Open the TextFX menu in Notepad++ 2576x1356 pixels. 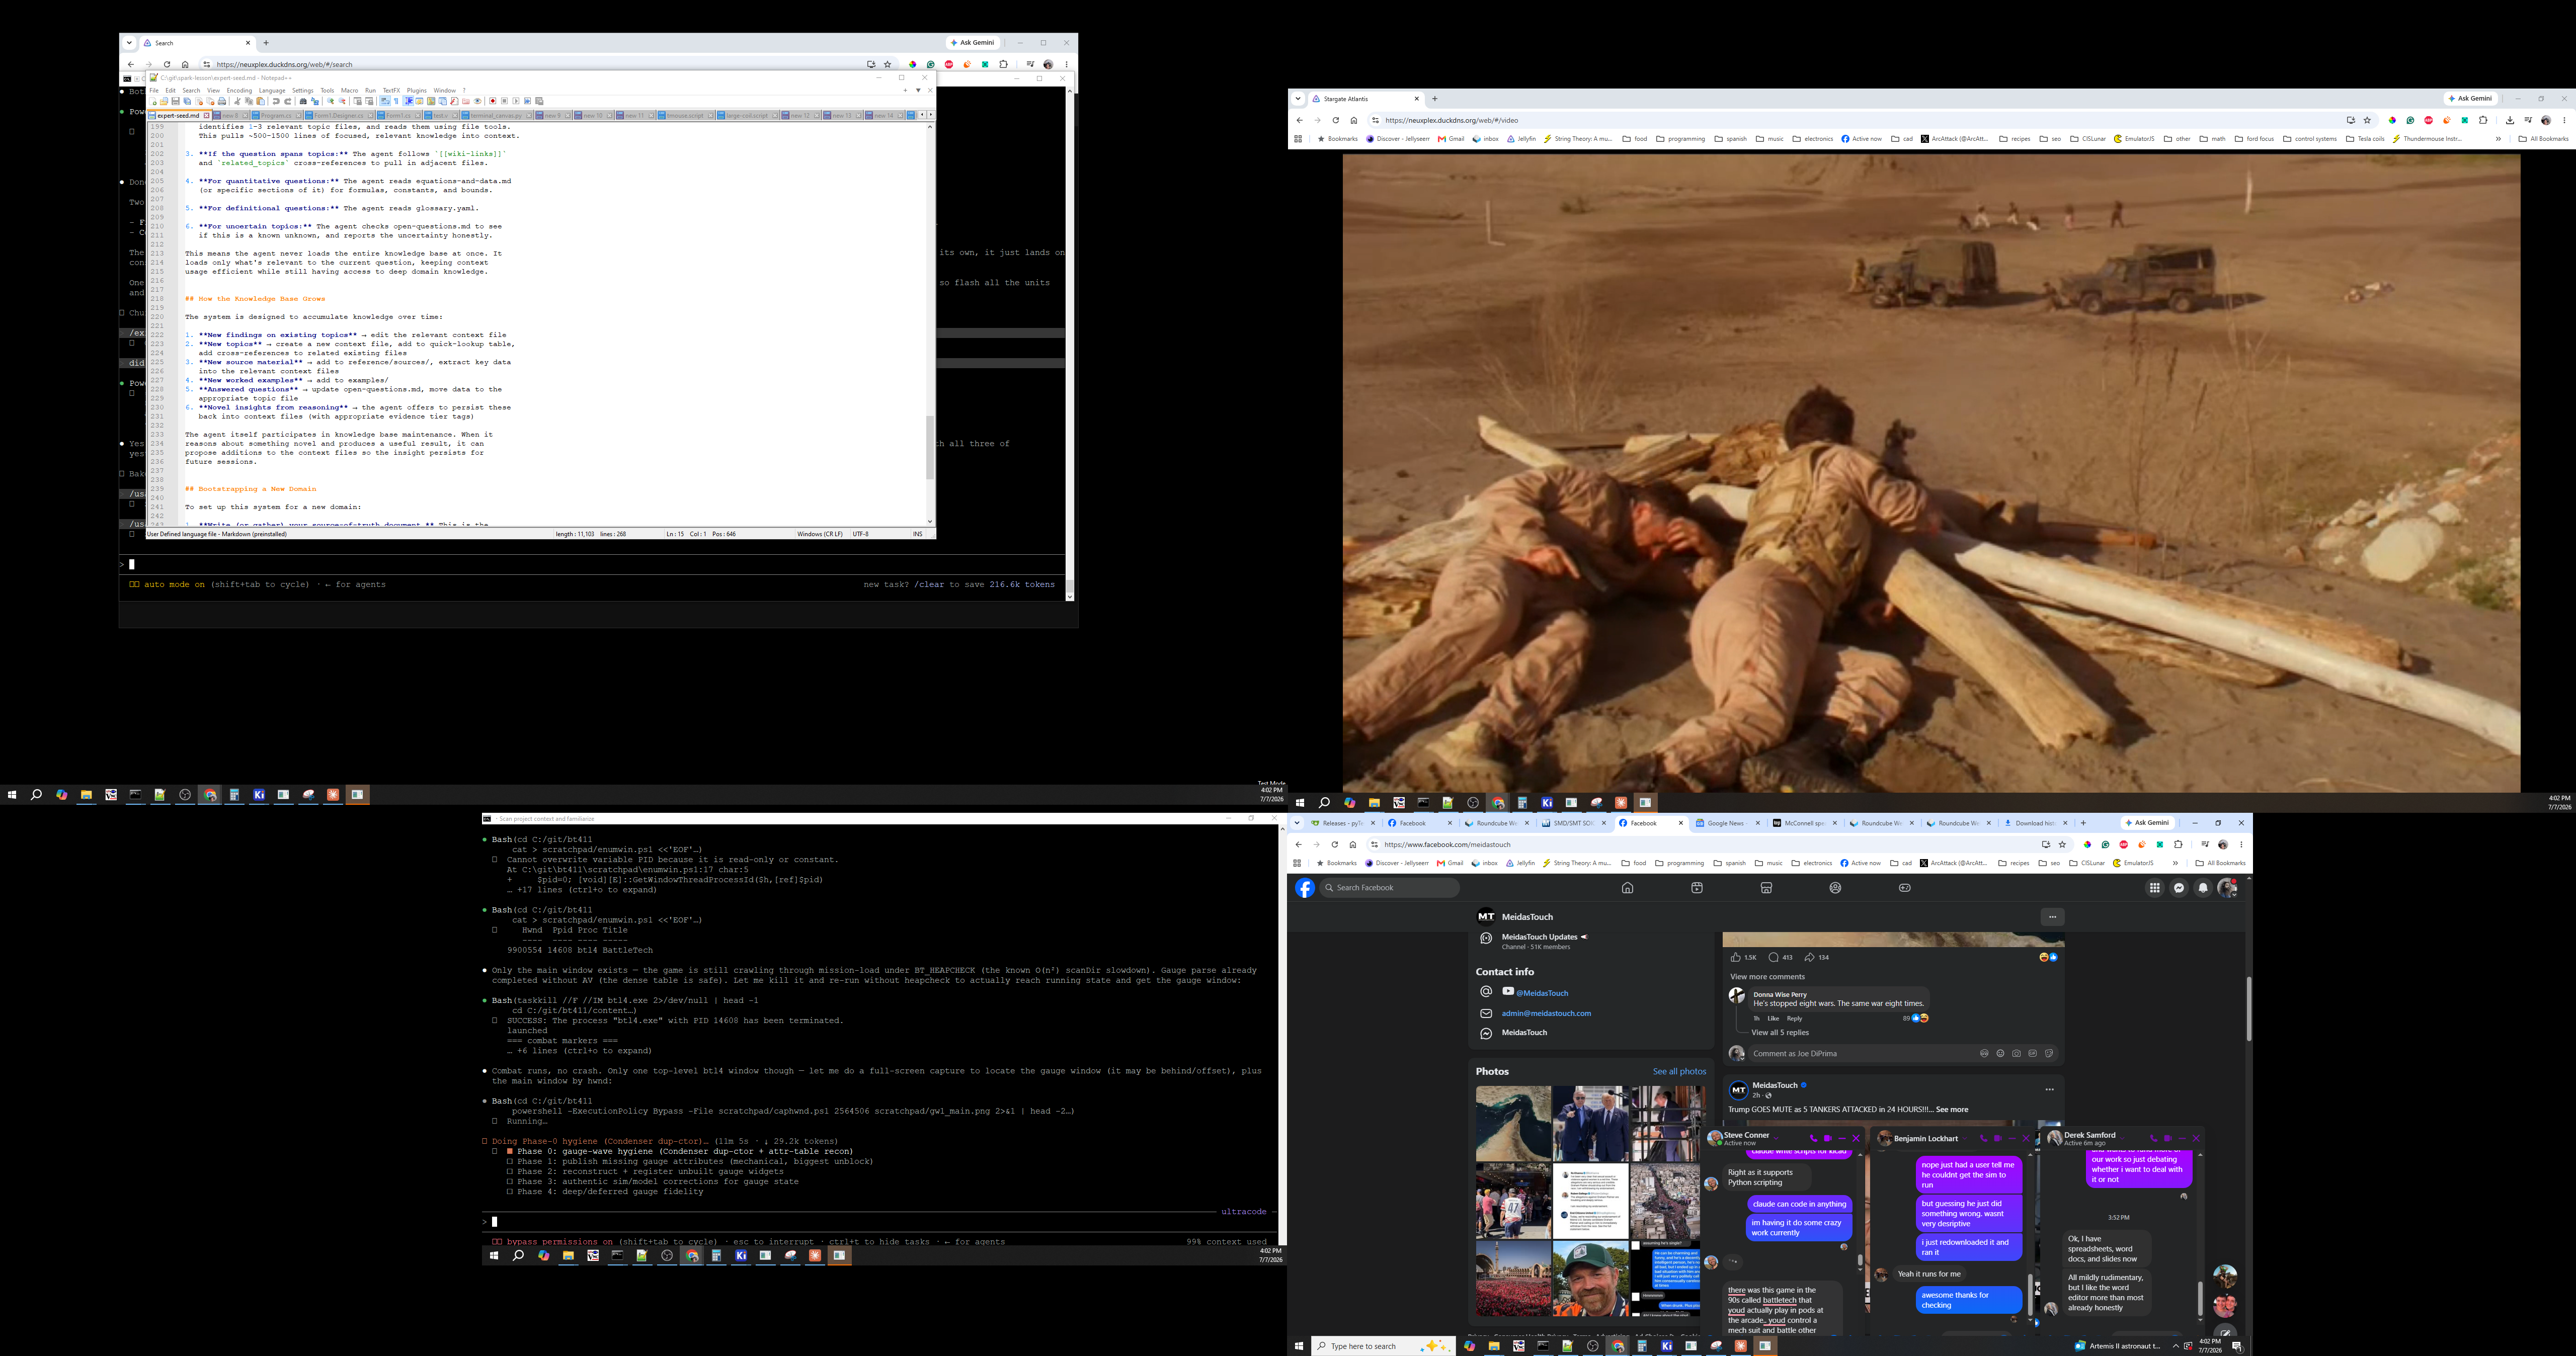pos(391,91)
